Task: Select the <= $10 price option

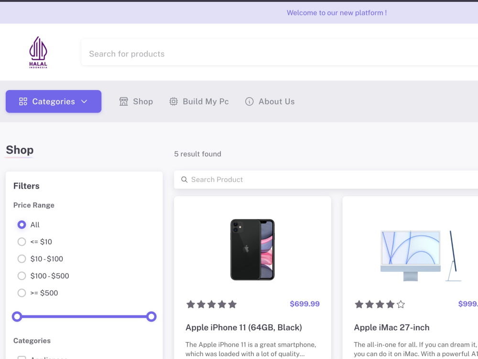Action: (x=22, y=242)
